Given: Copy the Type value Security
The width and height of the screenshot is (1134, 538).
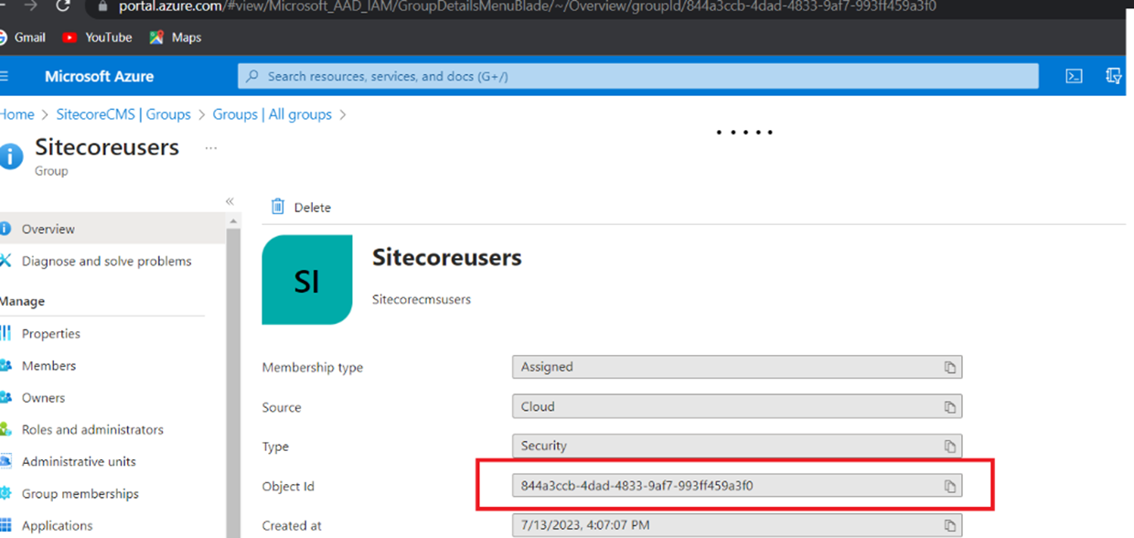Looking at the screenshot, I should 950,447.
